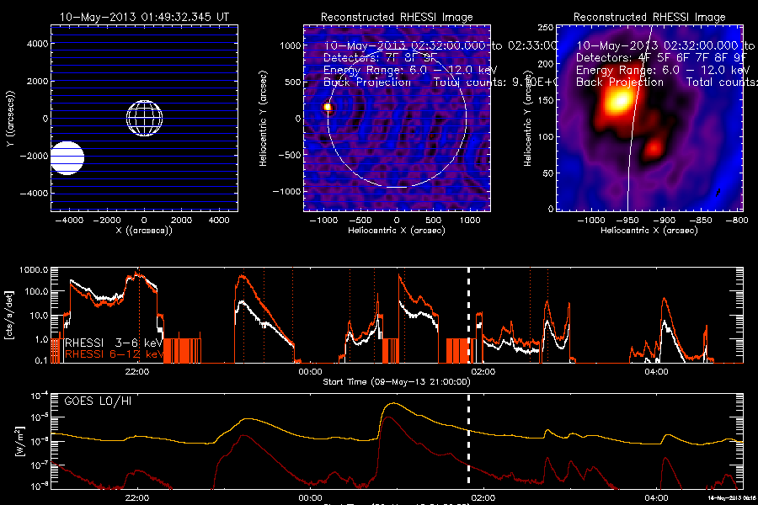Click the '[W/m²]' GOES axis label

click(x=19, y=441)
